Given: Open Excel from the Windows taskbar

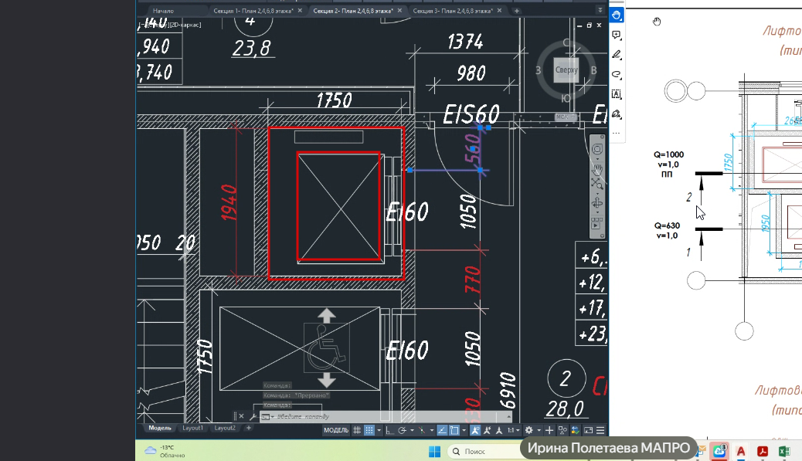Looking at the screenshot, I should [783, 451].
